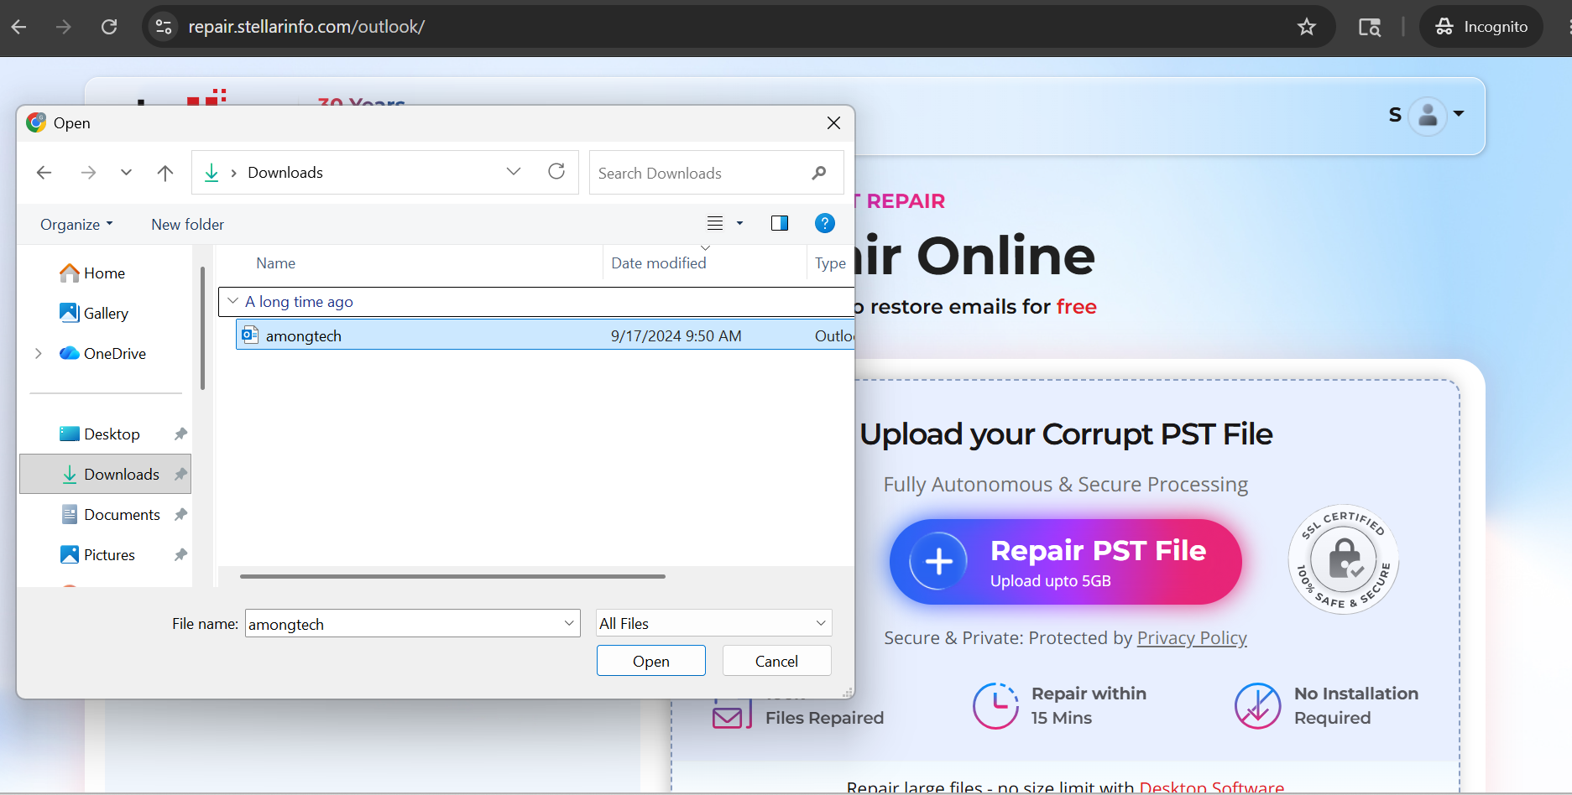Click the browser address bar URL
This screenshot has width=1572, height=795.
pyautogui.click(x=306, y=27)
